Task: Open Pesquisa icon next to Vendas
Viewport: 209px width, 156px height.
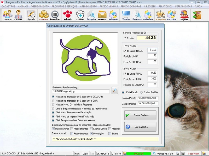Action: pyautogui.click(x=137, y=15)
